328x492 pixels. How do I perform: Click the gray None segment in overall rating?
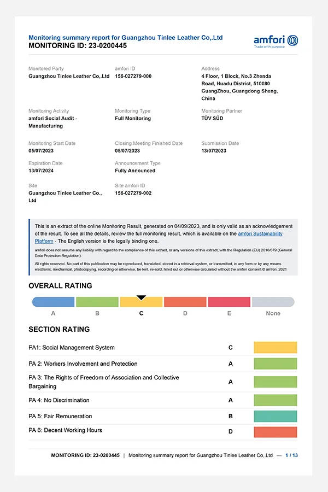[x=273, y=302]
